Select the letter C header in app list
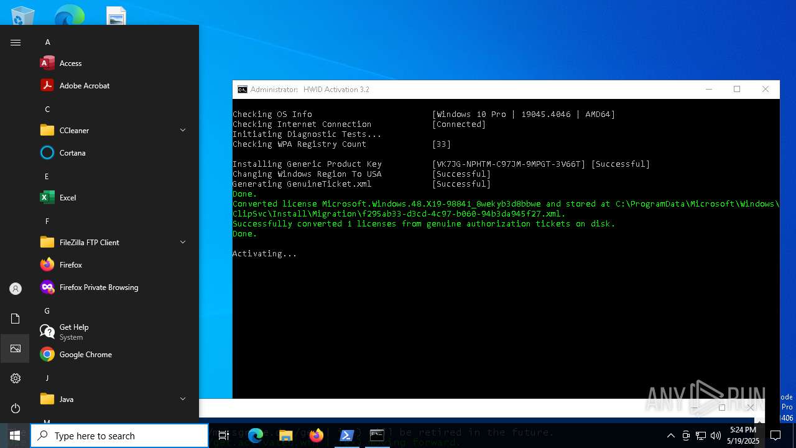Viewport: 796px width, 448px height. (47, 110)
